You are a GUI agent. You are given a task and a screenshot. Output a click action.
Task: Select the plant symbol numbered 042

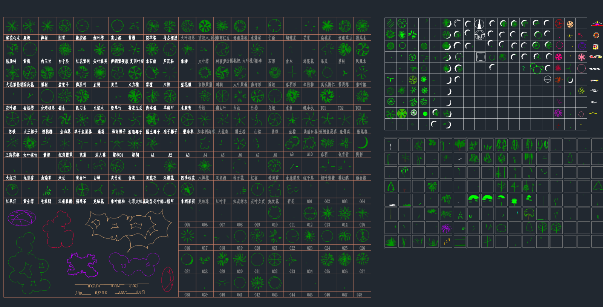point(257,283)
